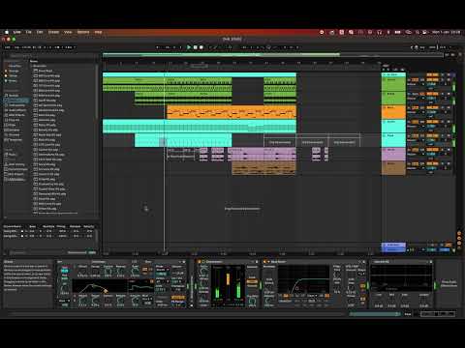Fold the top cyan group track
465x348 pixels.
point(385,74)
